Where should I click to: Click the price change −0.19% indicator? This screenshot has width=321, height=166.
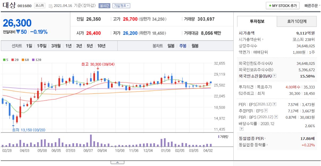tap(39, 32)
